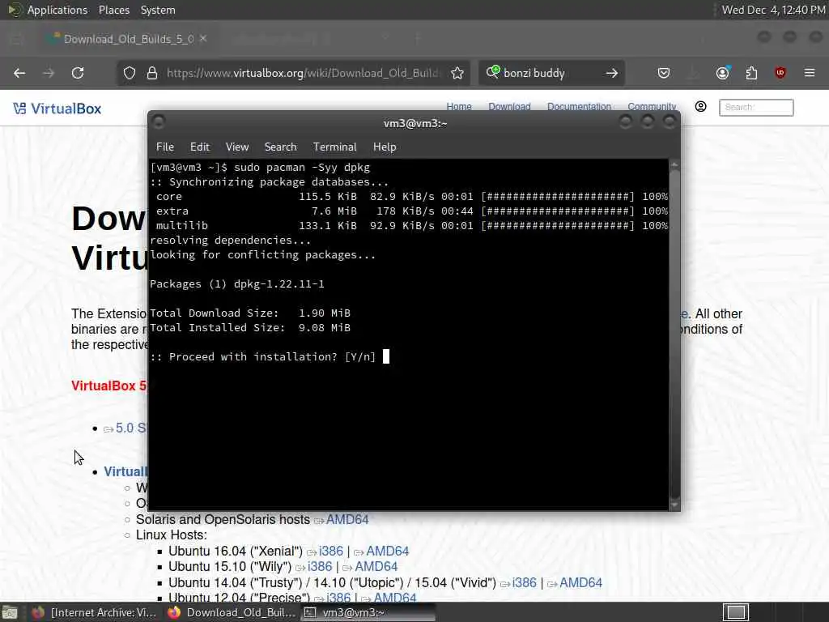The height and width of the screenshot is (622, 829).
Task: Bookmark this page with star icon
Action: pos(457,73)
